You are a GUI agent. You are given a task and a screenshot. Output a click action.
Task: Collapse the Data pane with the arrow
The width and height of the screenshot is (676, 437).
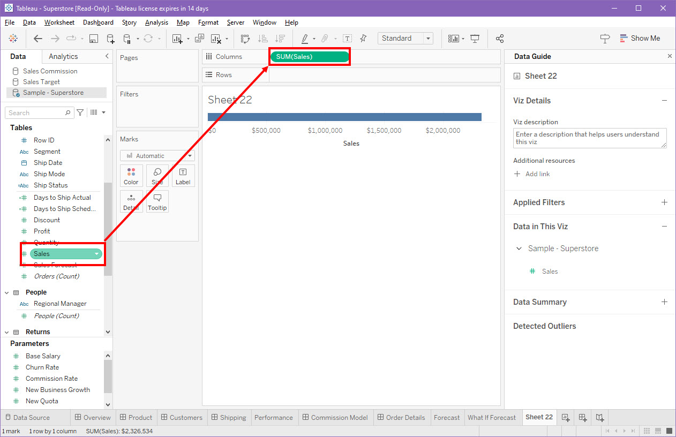click(107, 56)
